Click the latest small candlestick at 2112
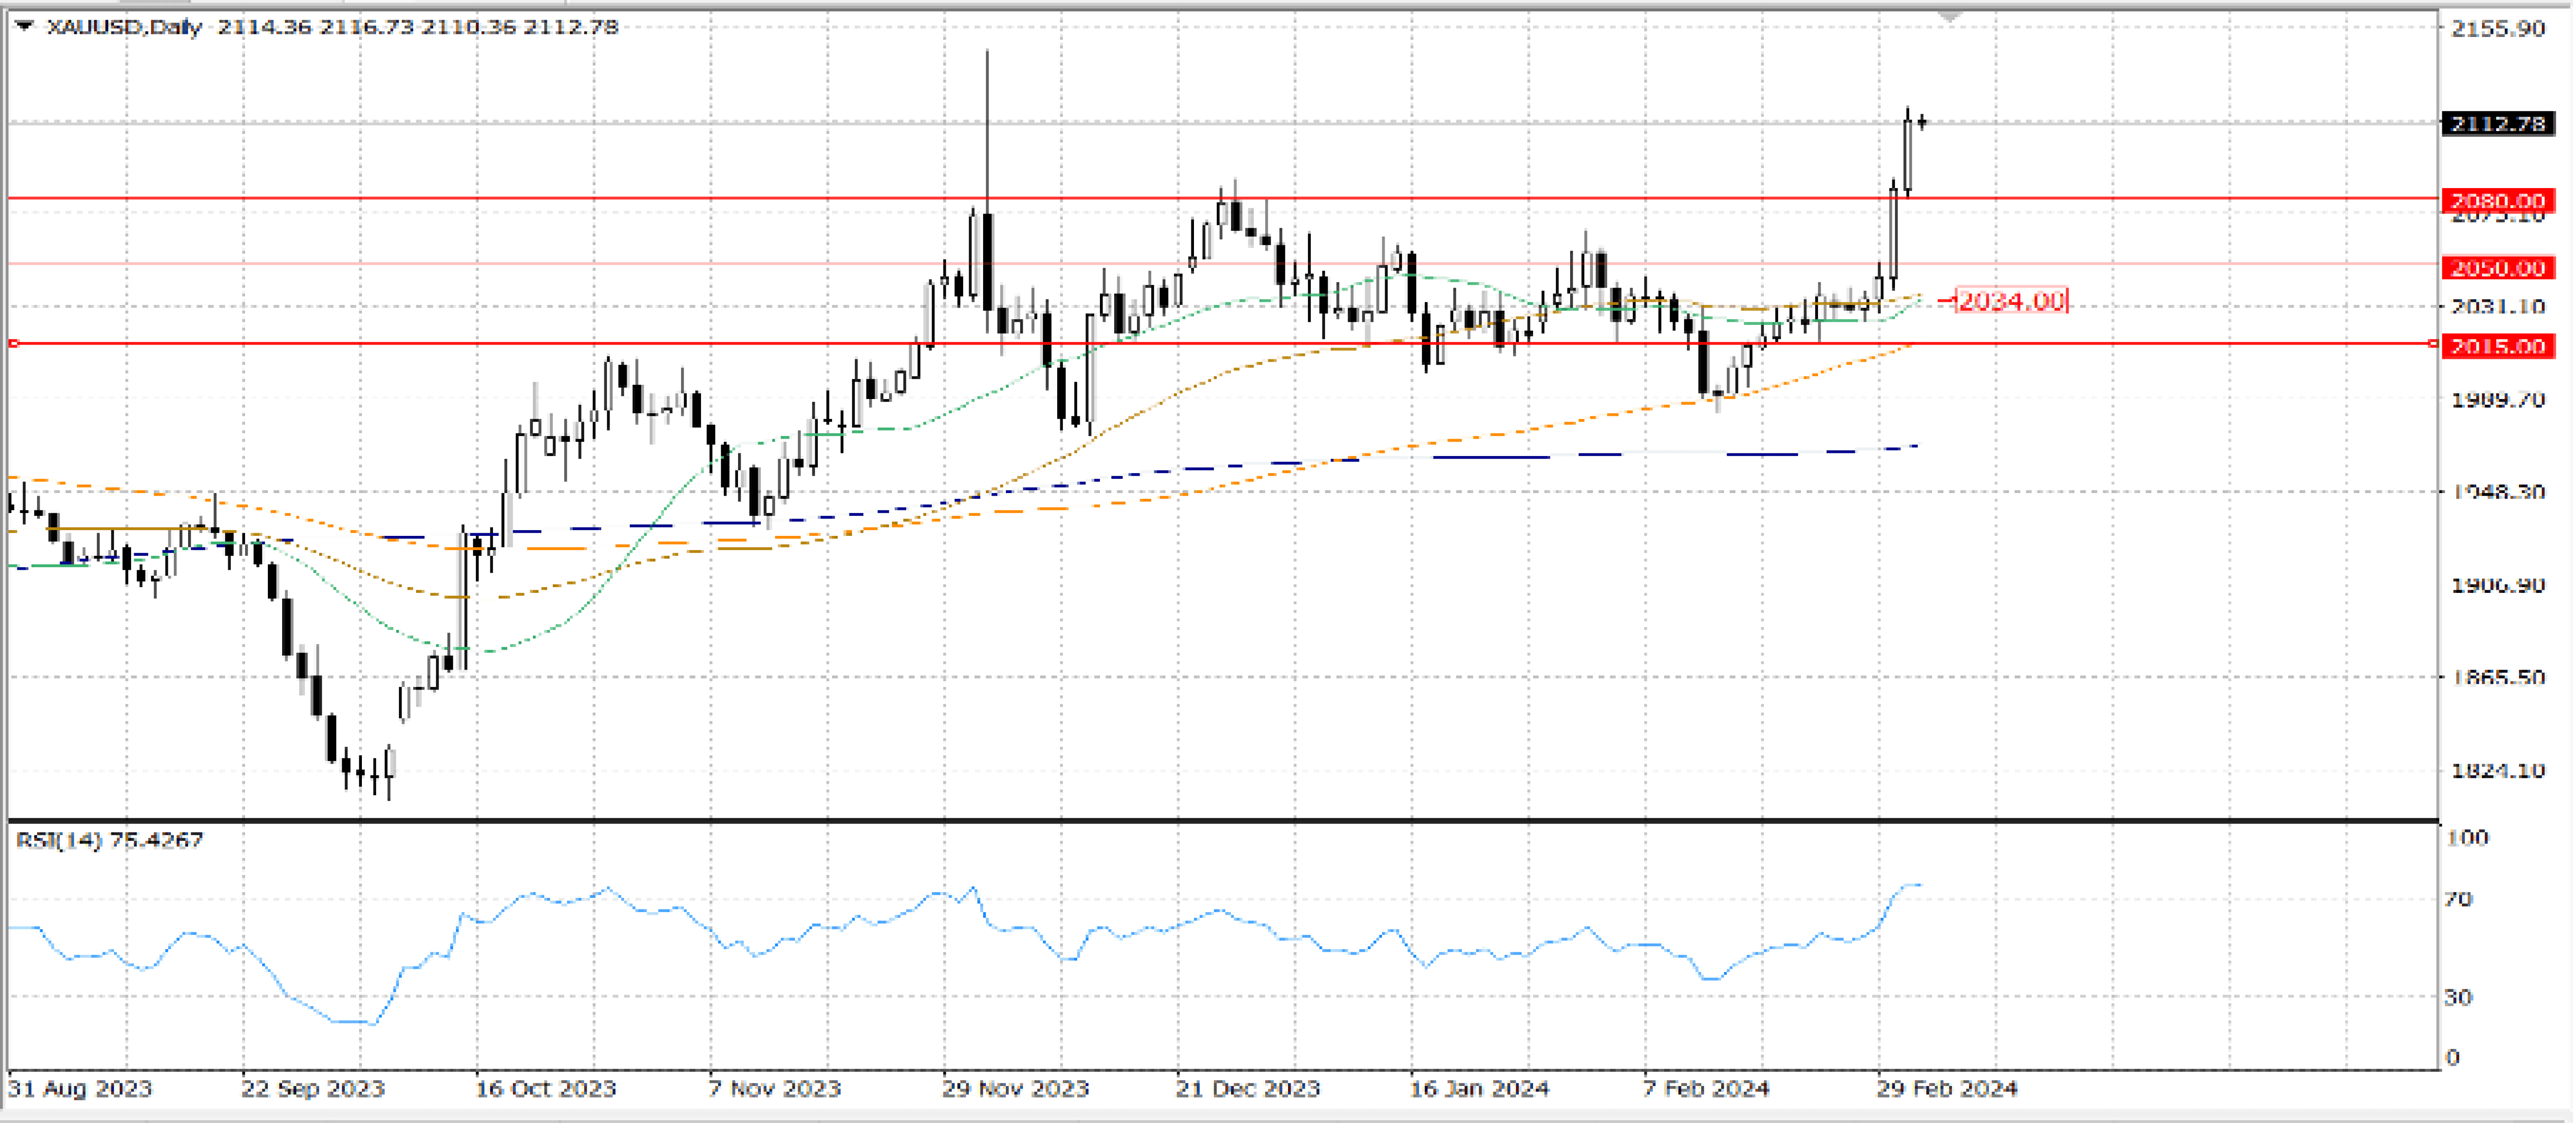Screen dimensions: 2576x1123 tap(1922, 122)
